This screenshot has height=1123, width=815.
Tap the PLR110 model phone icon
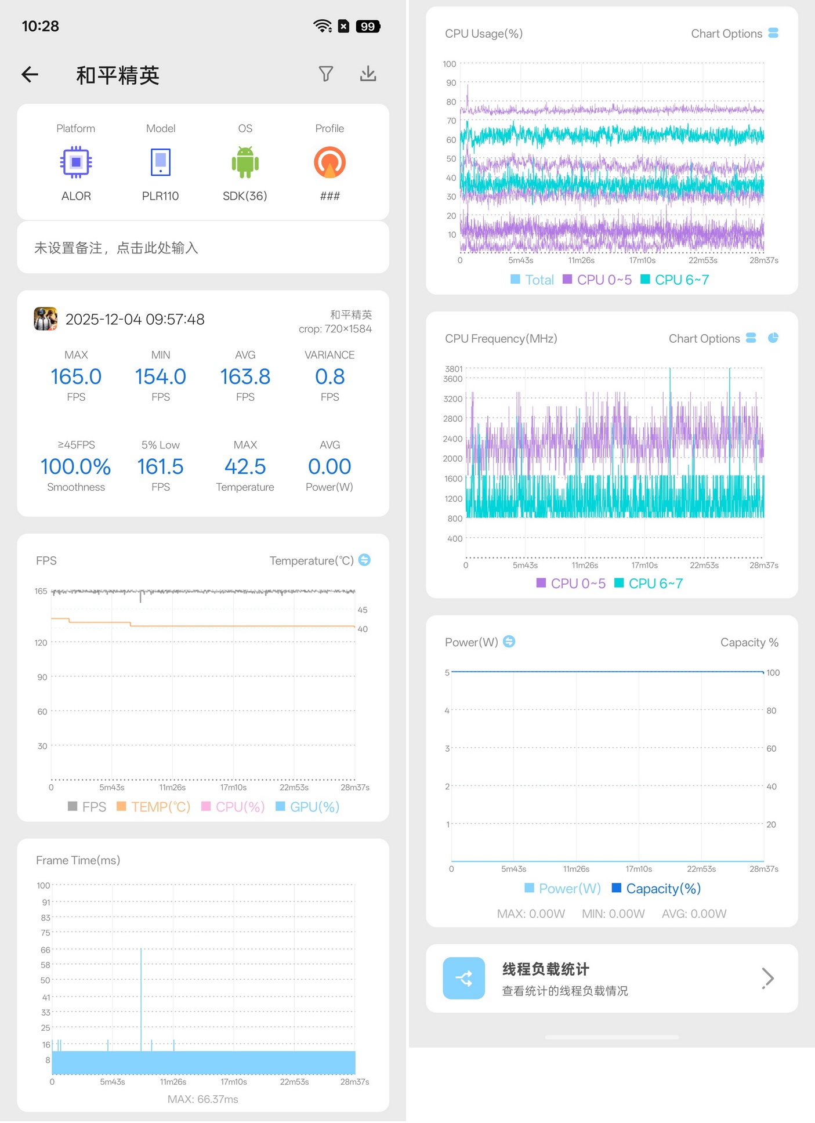pos(161,162)
